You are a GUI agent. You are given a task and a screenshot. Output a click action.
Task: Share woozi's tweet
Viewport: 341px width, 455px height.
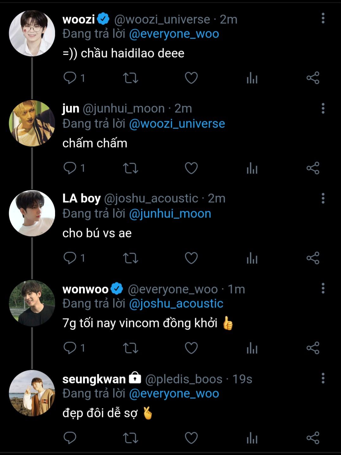[313, 78]
